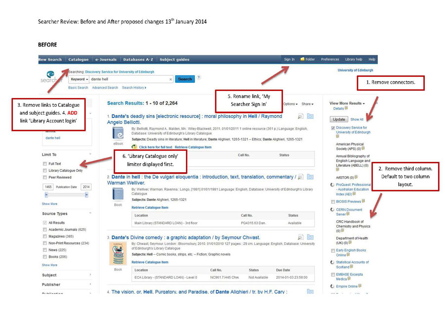The width and height of the screenshot is (445, 335).
Task: Click the question mark help icon beside Search
Action: coord(199,77)
